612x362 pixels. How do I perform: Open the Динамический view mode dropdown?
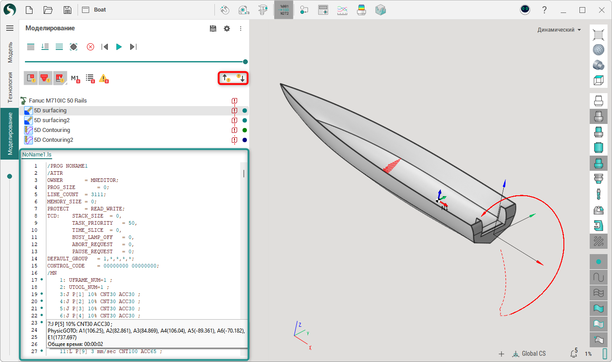pos(559,30)
